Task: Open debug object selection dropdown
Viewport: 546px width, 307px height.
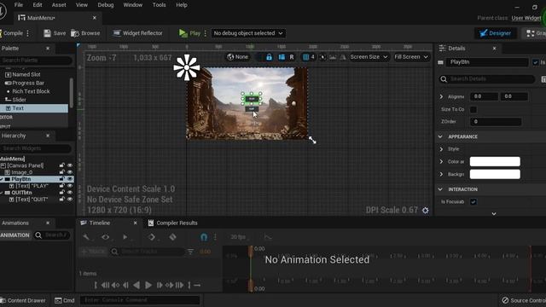Action: (x=248, y=33)
